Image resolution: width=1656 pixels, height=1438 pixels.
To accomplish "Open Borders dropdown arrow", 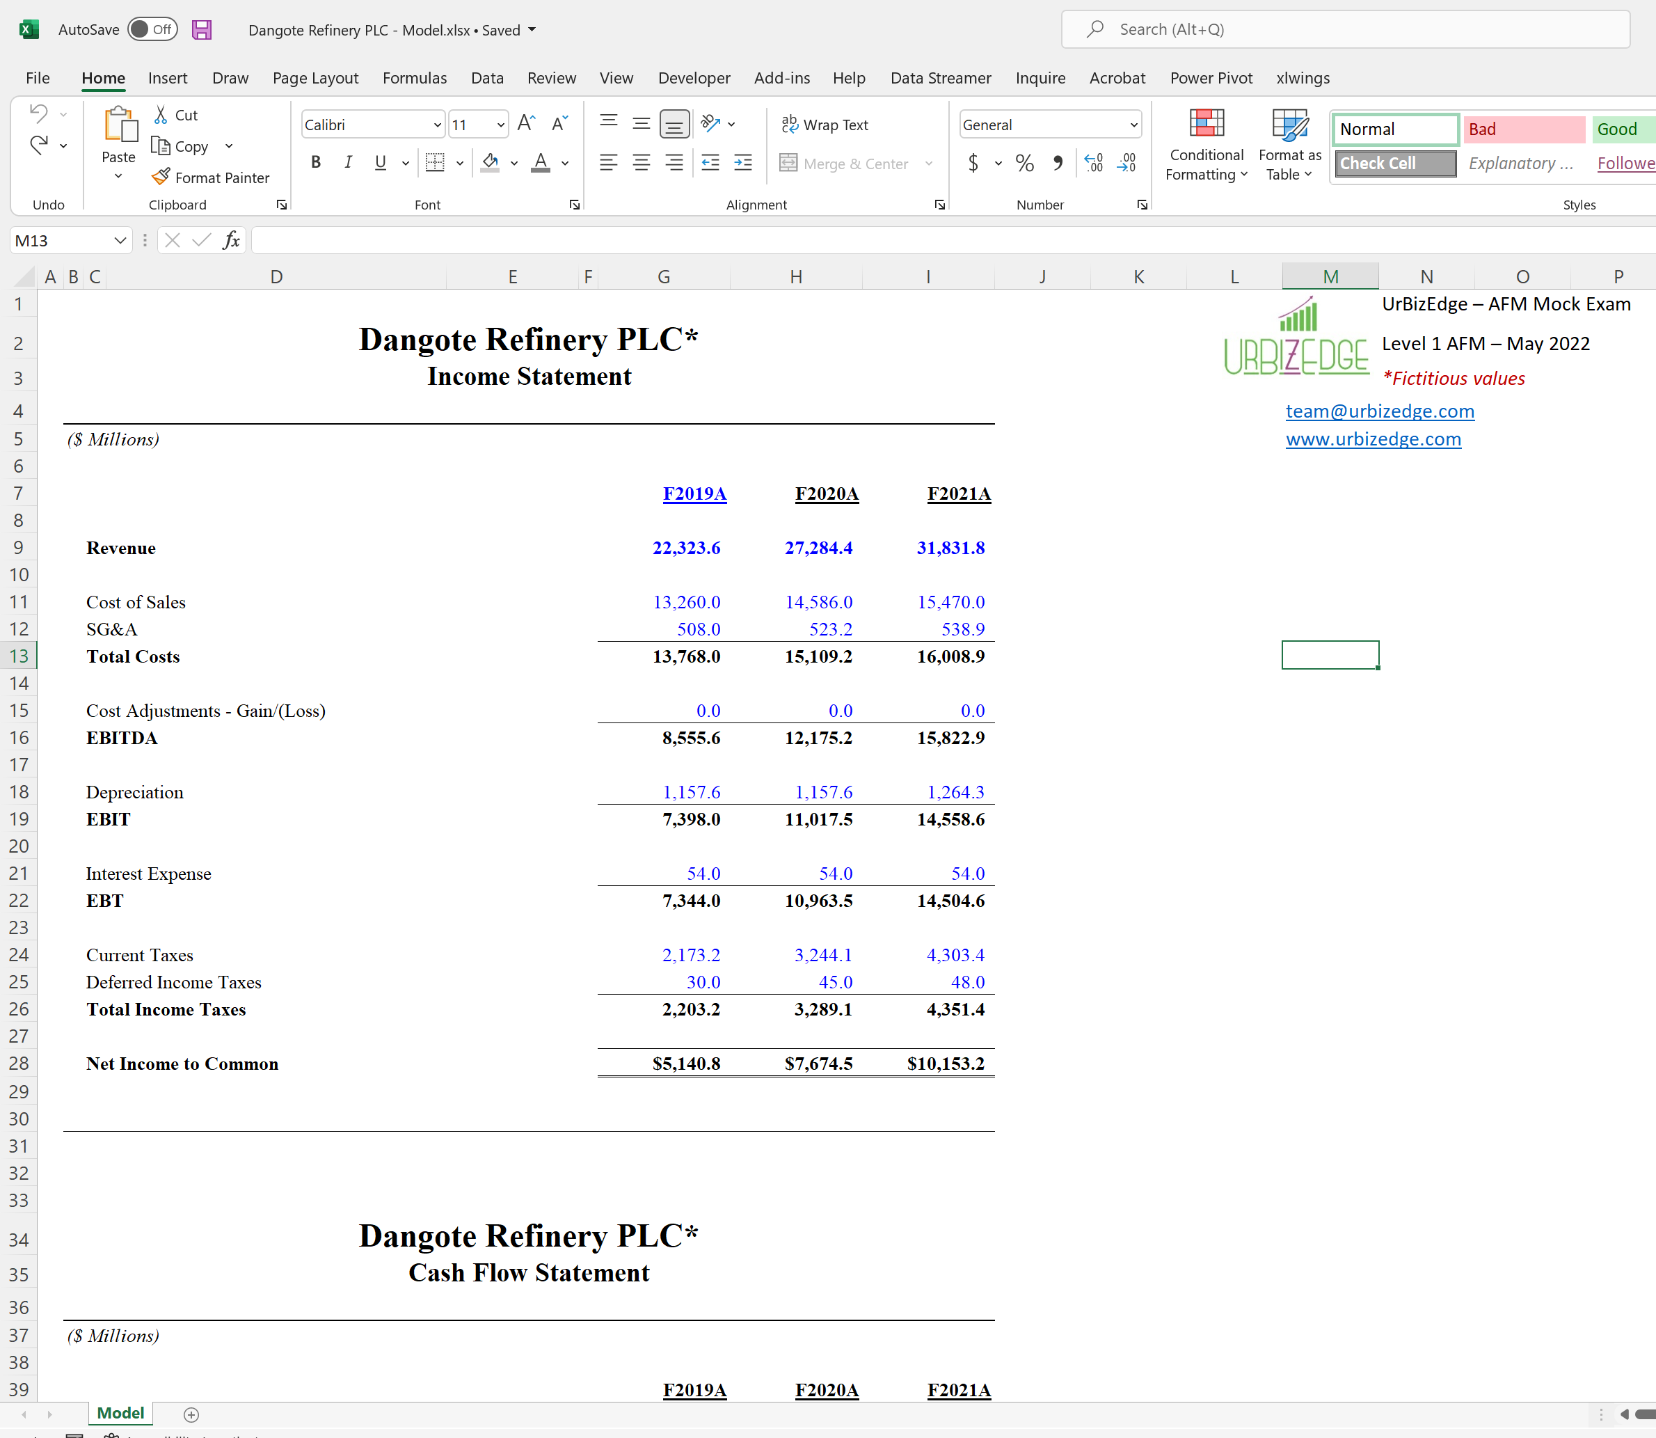I will pyautogui.click(x=460, y=163).
